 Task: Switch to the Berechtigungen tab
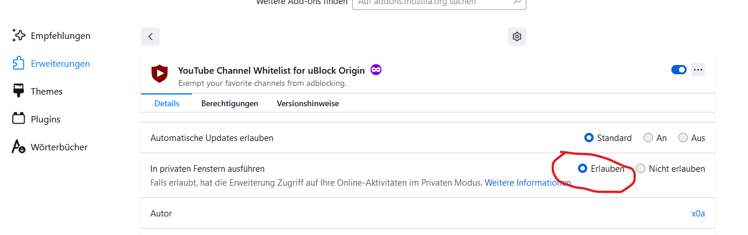(x=229, y=104)
